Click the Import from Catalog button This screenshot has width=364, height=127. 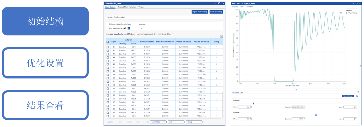[200, 12]
